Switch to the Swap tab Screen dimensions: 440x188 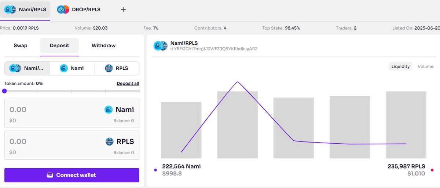coord(21,46)
